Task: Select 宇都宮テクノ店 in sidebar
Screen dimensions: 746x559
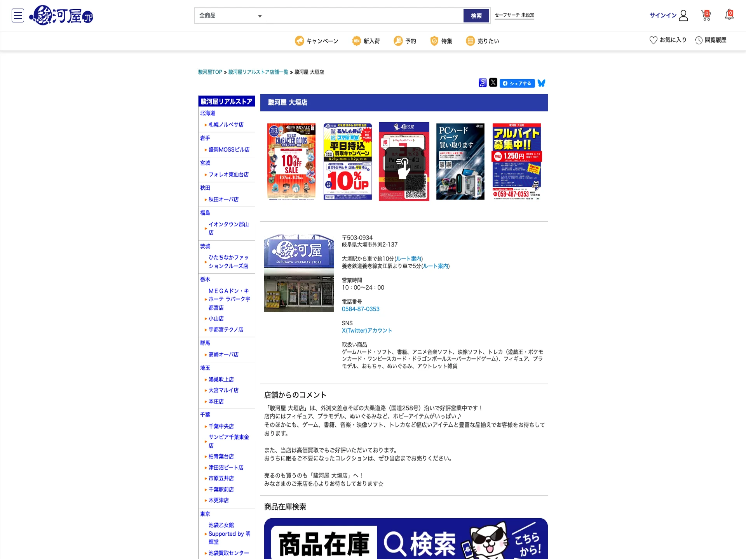Action: point(226,330)
